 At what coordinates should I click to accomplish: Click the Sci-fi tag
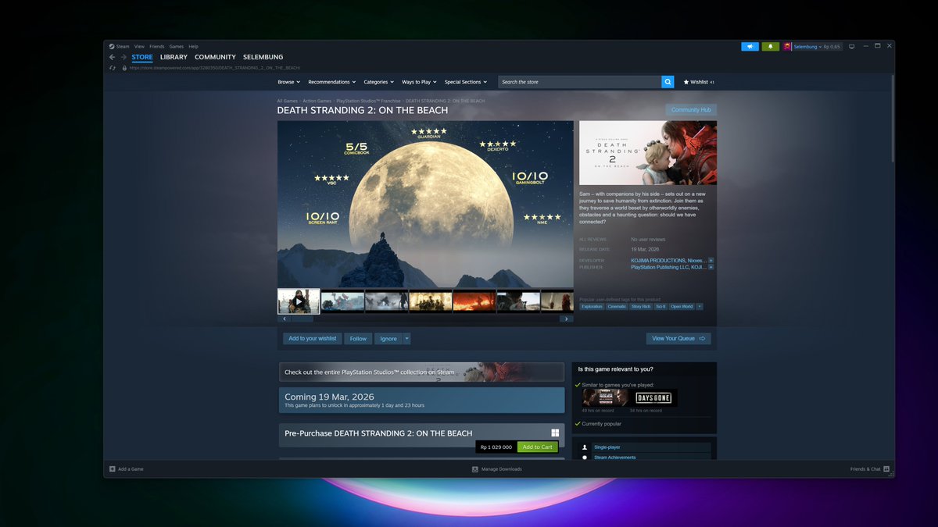pyautogui.click(x=661, y=307)
